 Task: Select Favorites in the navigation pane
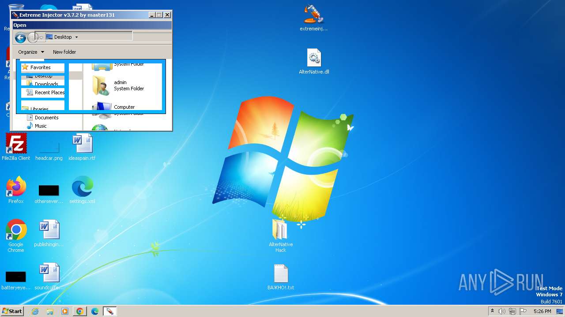(36, 67)
